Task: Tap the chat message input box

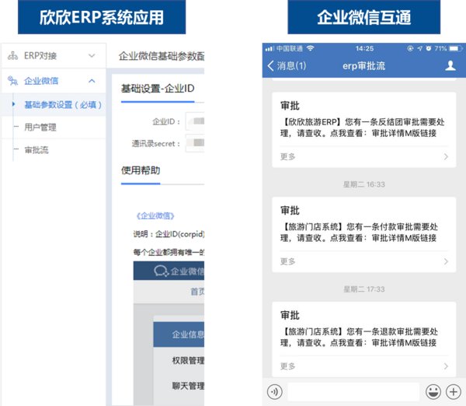Action: coord(353,392)
